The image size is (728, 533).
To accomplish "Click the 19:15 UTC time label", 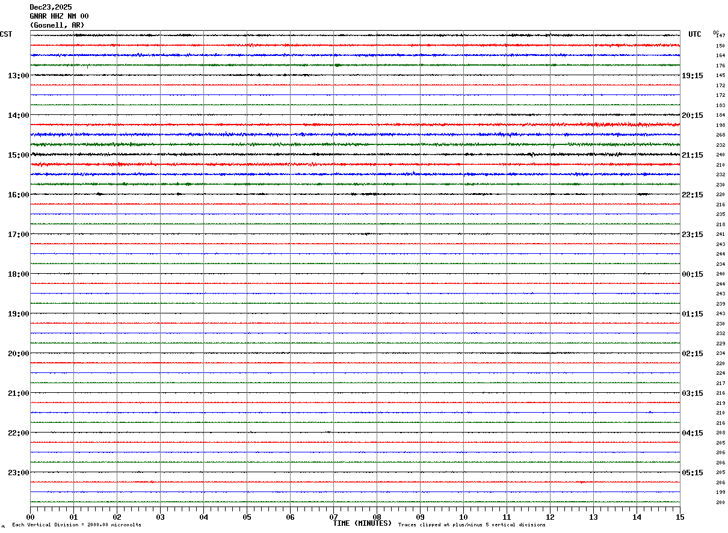I will coord(692,75).
